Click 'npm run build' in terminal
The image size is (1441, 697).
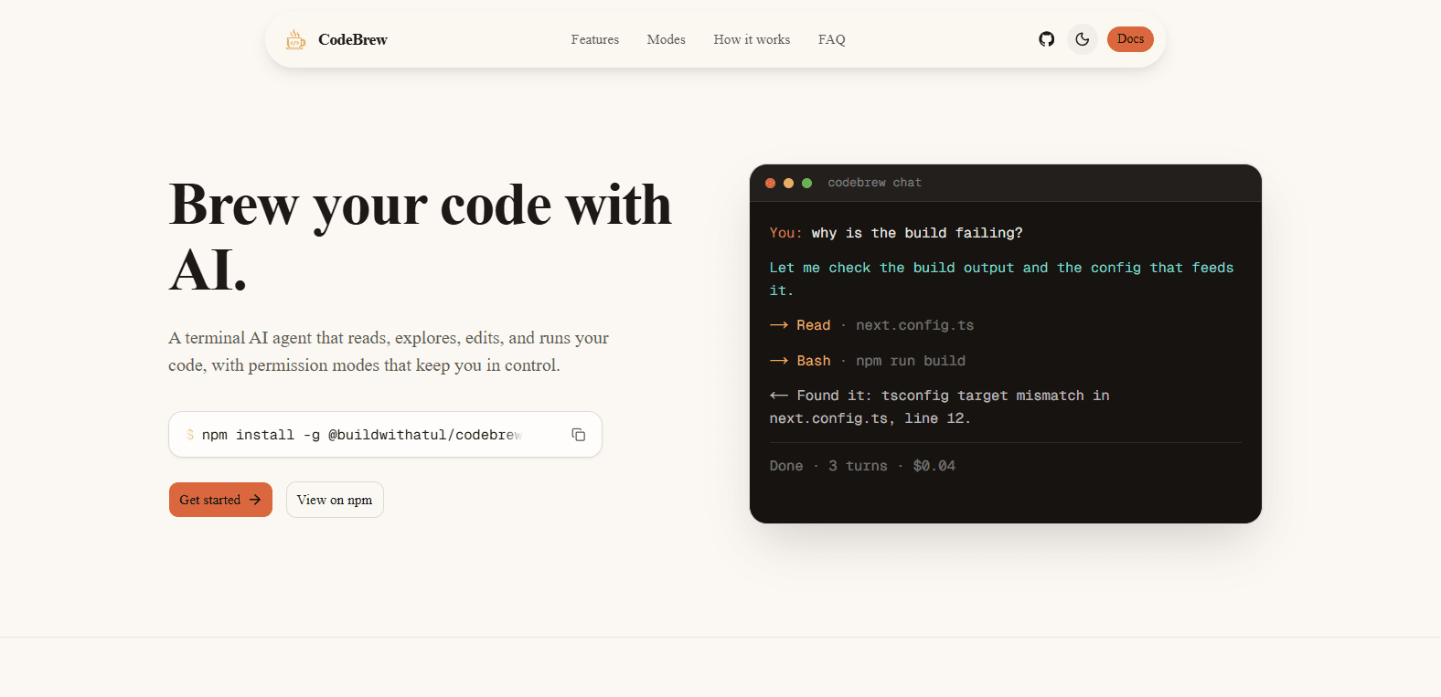coord(911,361)
